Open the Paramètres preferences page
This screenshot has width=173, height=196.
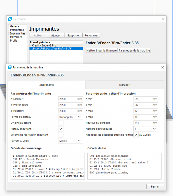click(x=17, y=30)
